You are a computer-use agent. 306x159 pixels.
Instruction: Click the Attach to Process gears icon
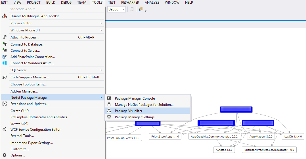click(x=5, y=37)
